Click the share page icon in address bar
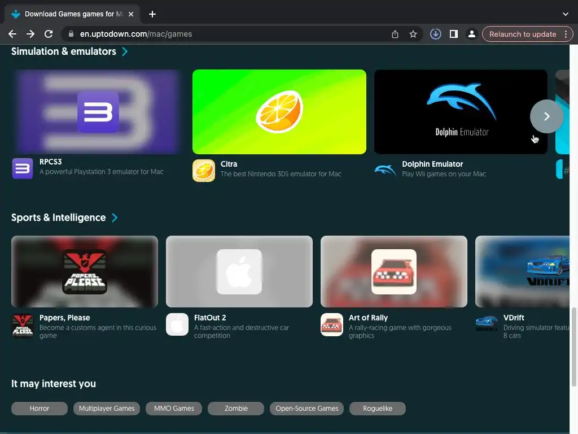This screenshot has height=434, width=578. [395, 34]
